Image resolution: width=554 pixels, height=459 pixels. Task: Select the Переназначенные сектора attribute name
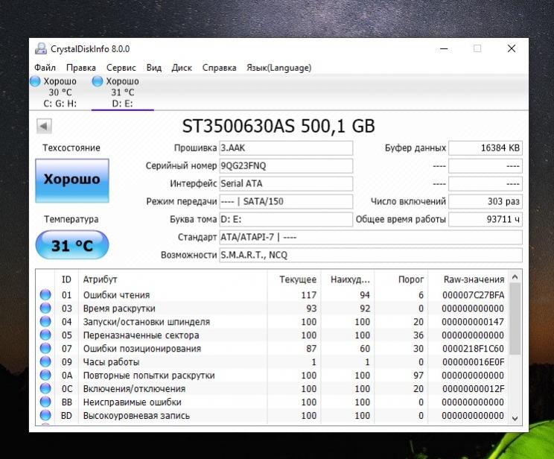[x=141, y=335]
